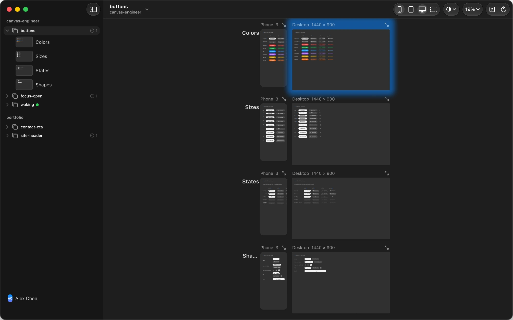This screenshot has height=320, width=513.
Task: Expand the States Desktop frame
Action: coord(387,174)
